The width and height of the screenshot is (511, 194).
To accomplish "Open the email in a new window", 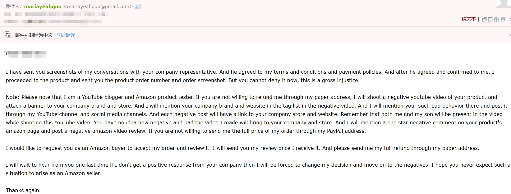I will point(484,19).
